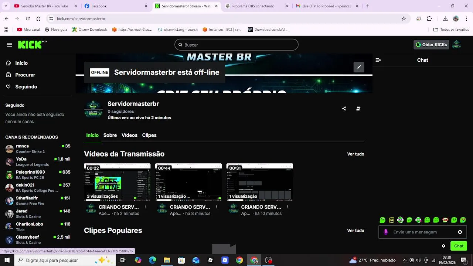Image resolution: width=473 pixels, height=266 pixels.
Task: Open Início in the sidebar
Action: pyautogui.click(x=21, y=63)
